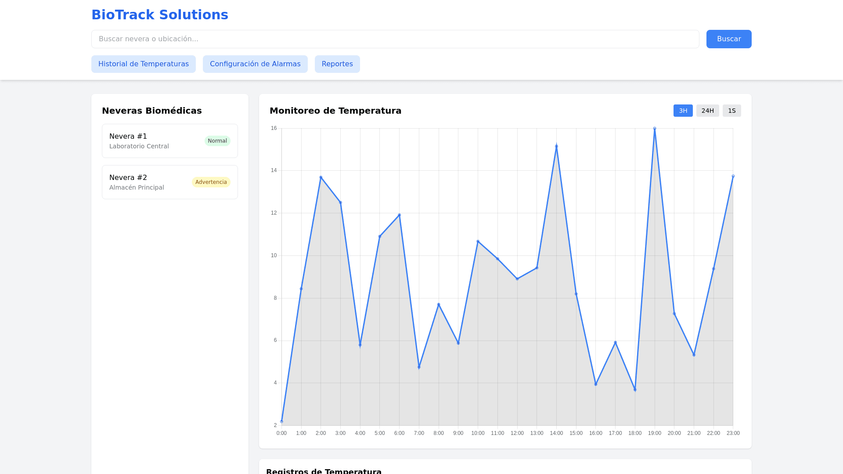Click the Normal status badge
The width and height of the screenshot is (843, 474).
click(217, 141)
